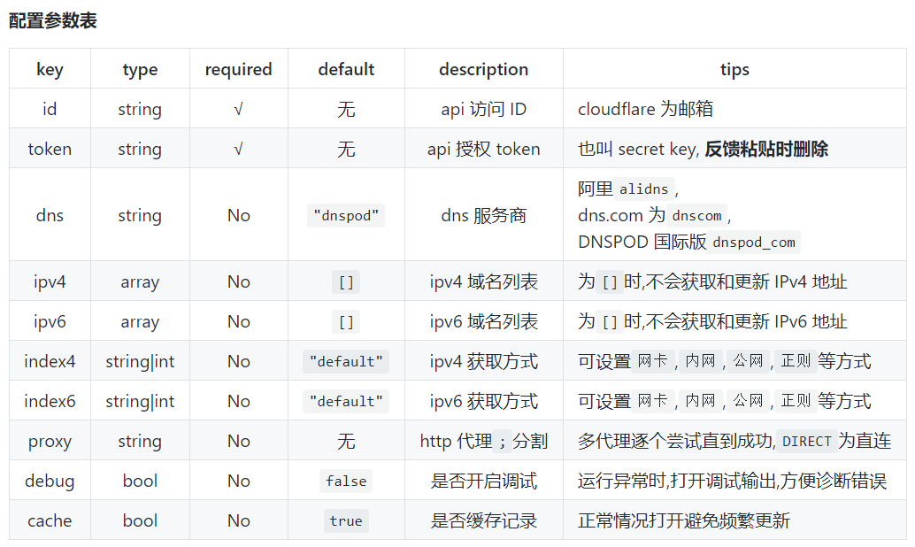Viewport: 915px width, 547px height.
Task: Click '正则' code in index4 row
Action: pos(796,361)
